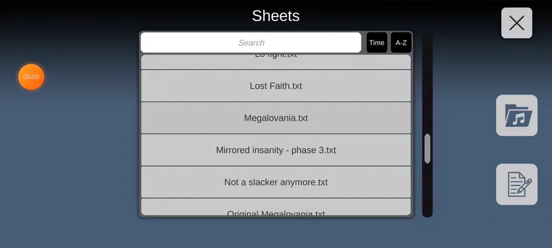This screenshot has width=552, height=248.
Task: Click the word Search placeholder text
Action: point(251,43)
